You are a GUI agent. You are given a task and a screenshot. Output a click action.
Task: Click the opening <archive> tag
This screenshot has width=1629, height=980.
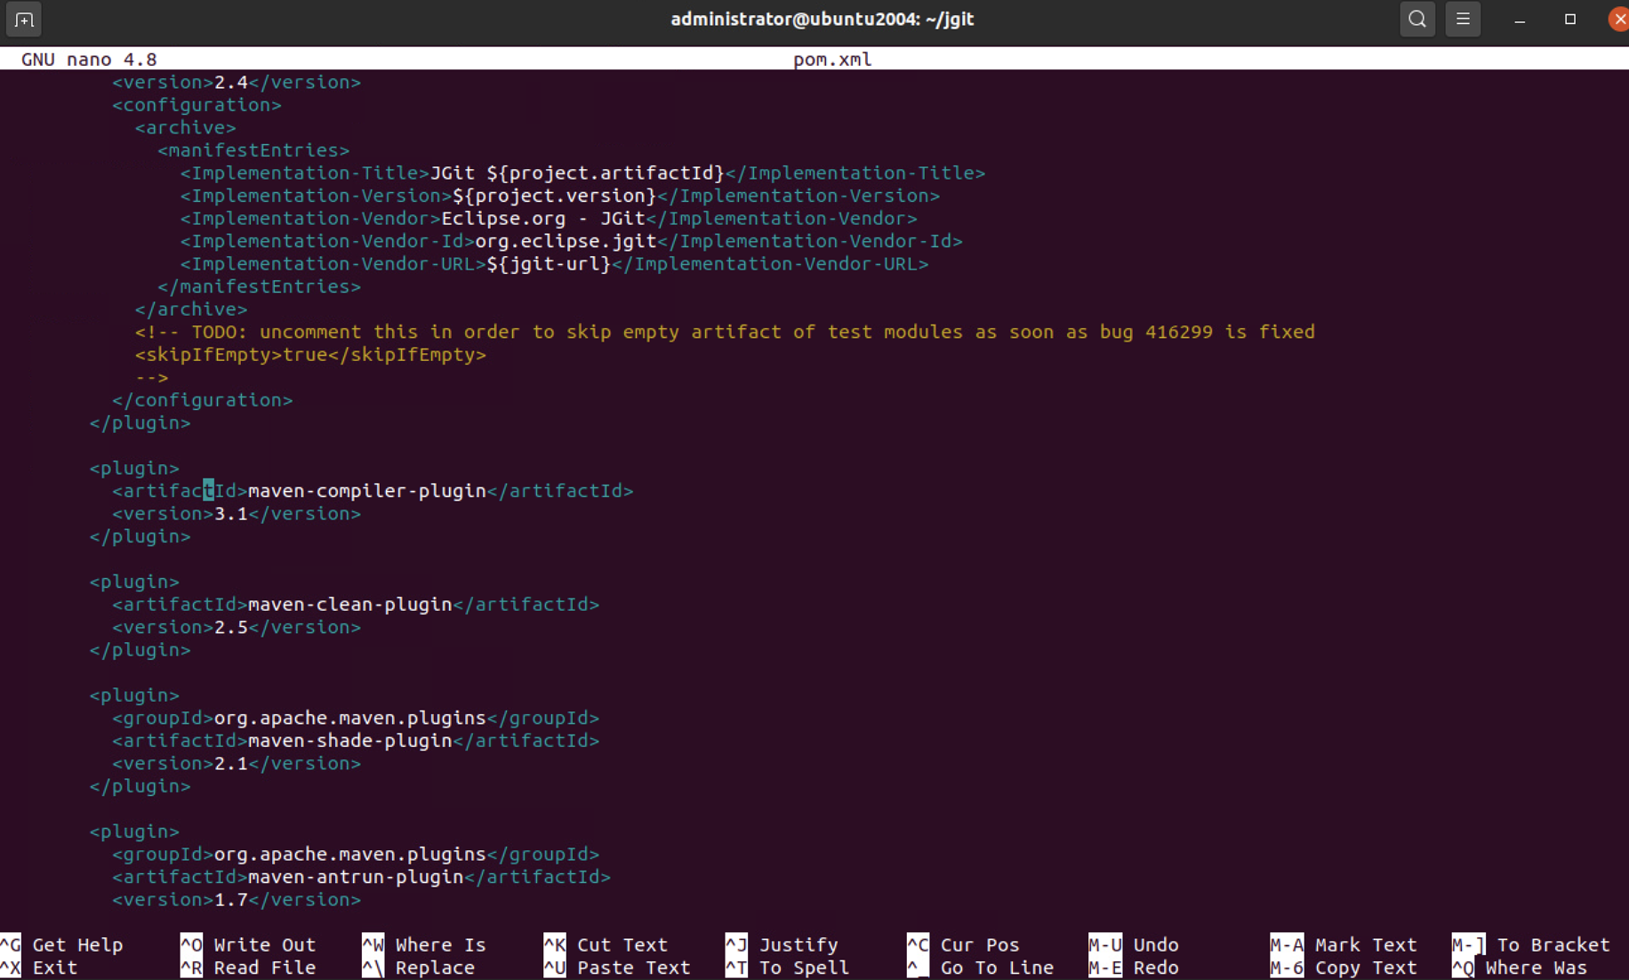[185, 127]
